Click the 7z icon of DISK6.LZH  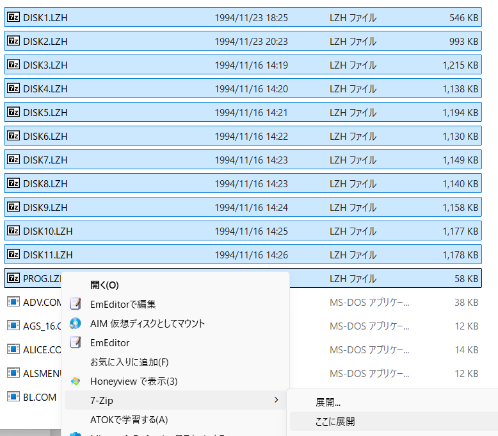[x=13, y=135]
